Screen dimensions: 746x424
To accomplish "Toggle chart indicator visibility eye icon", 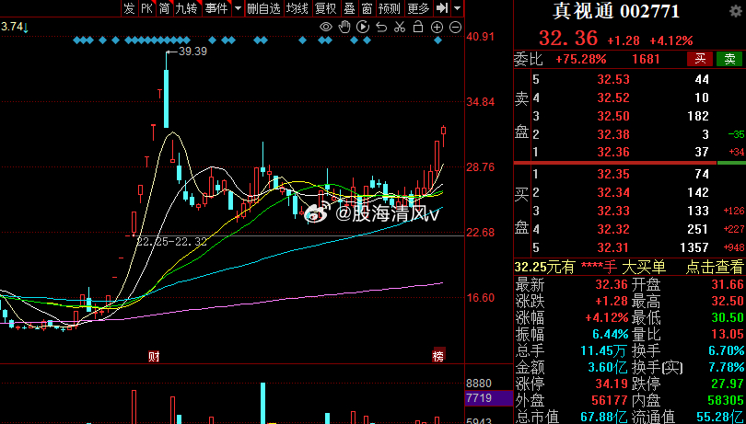I will pyautogui.click(x=325, y=28).
